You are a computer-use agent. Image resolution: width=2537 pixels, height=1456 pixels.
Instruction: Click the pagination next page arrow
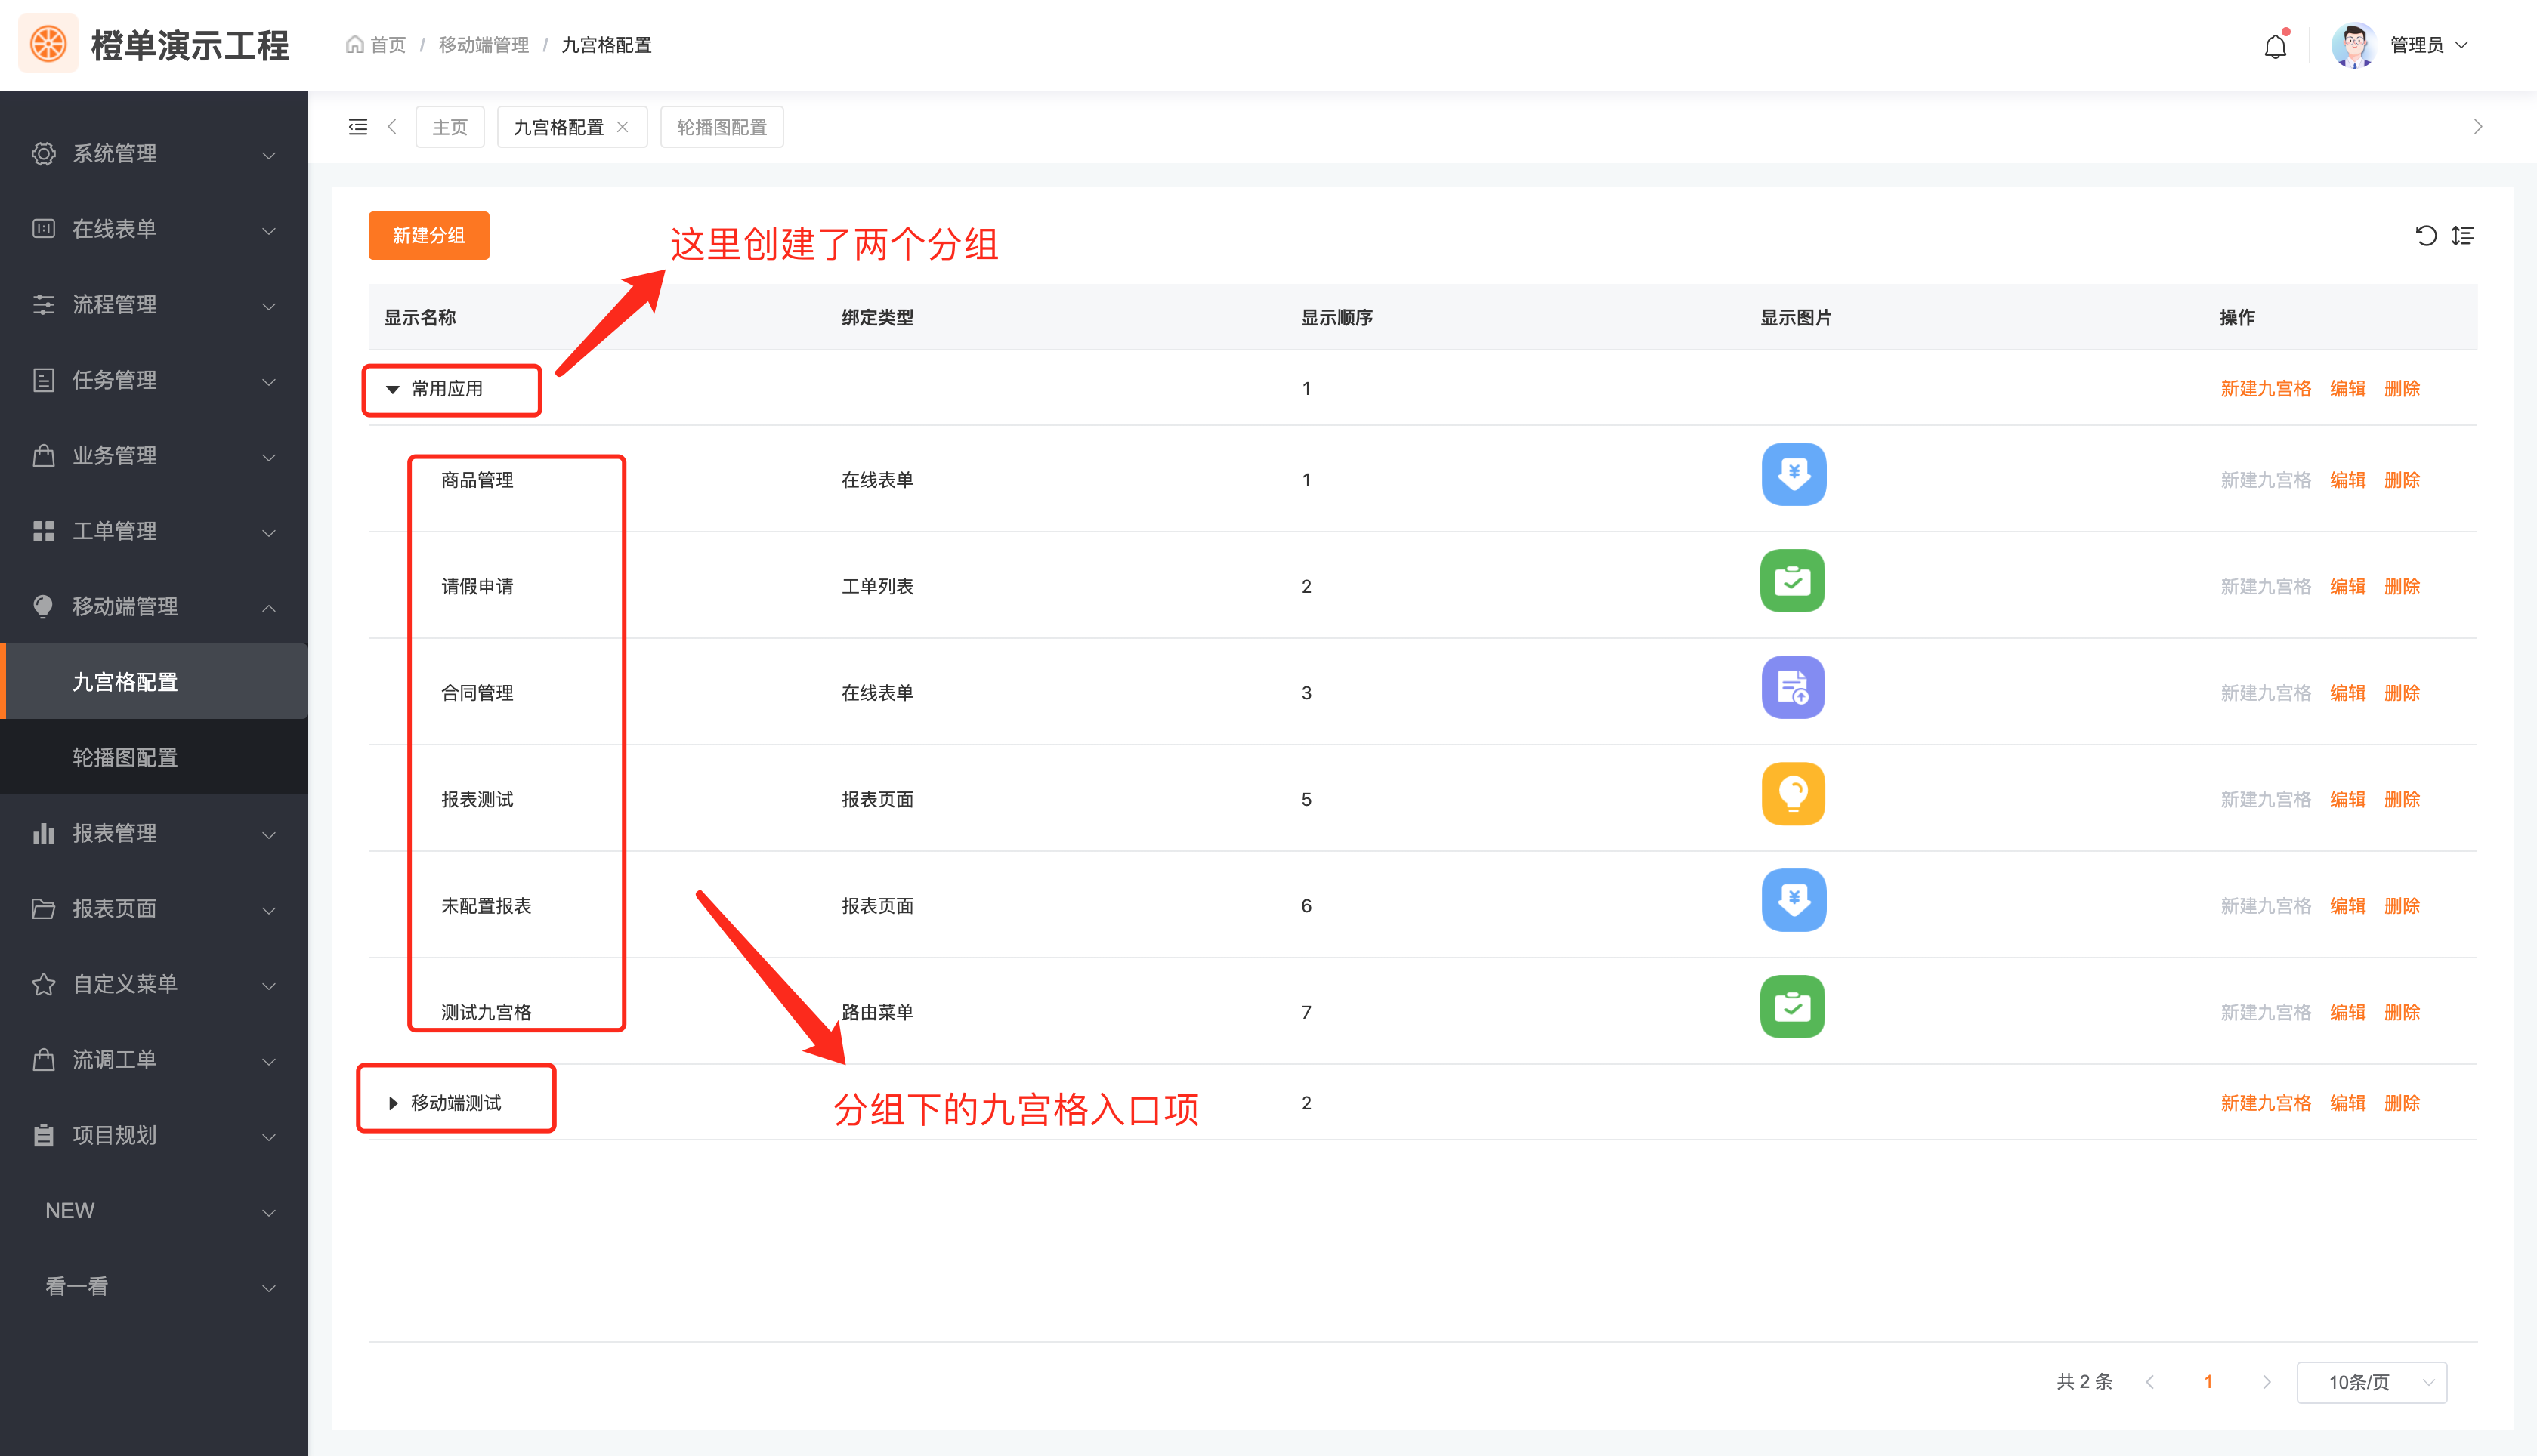(x=2266, y=1382)
